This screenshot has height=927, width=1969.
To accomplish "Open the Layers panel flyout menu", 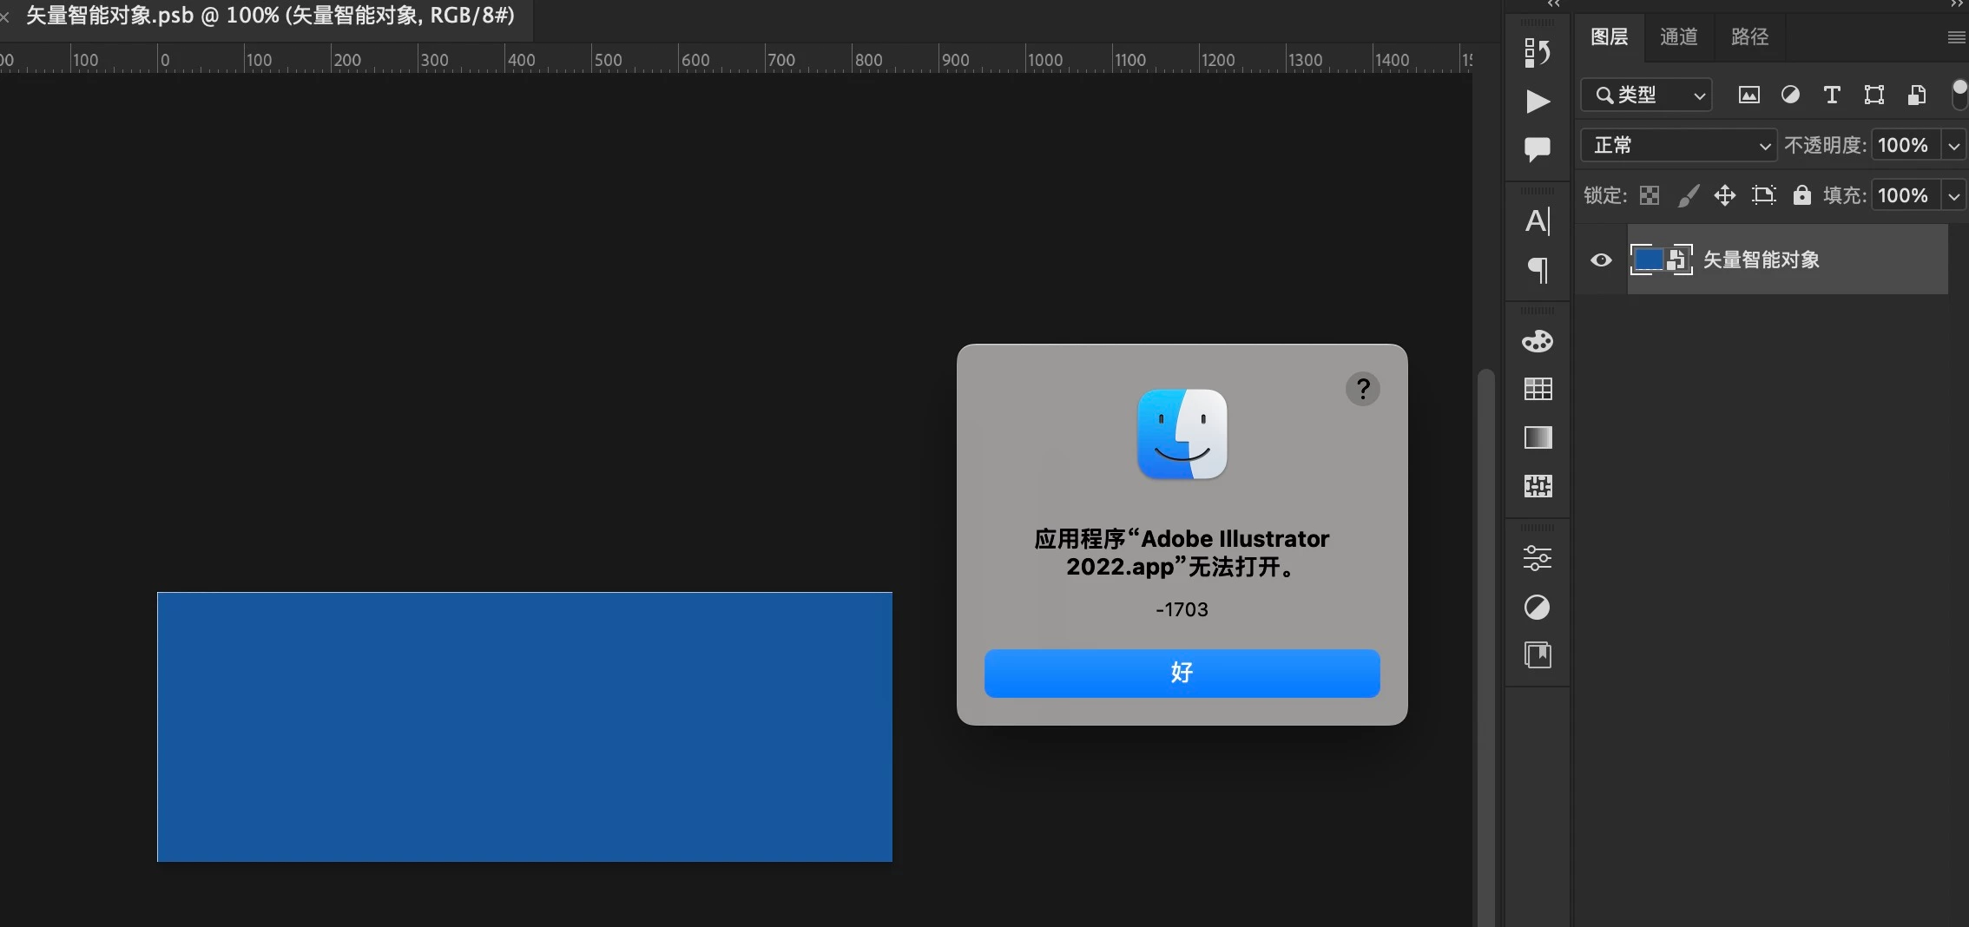I will point(1956,37).
